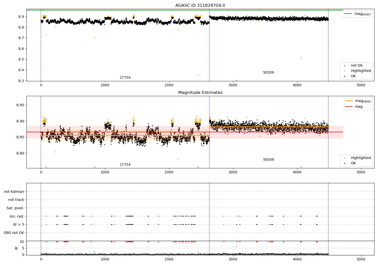Click the 'not Kalman' row label

pyautogui.click(x=14, y=192)
